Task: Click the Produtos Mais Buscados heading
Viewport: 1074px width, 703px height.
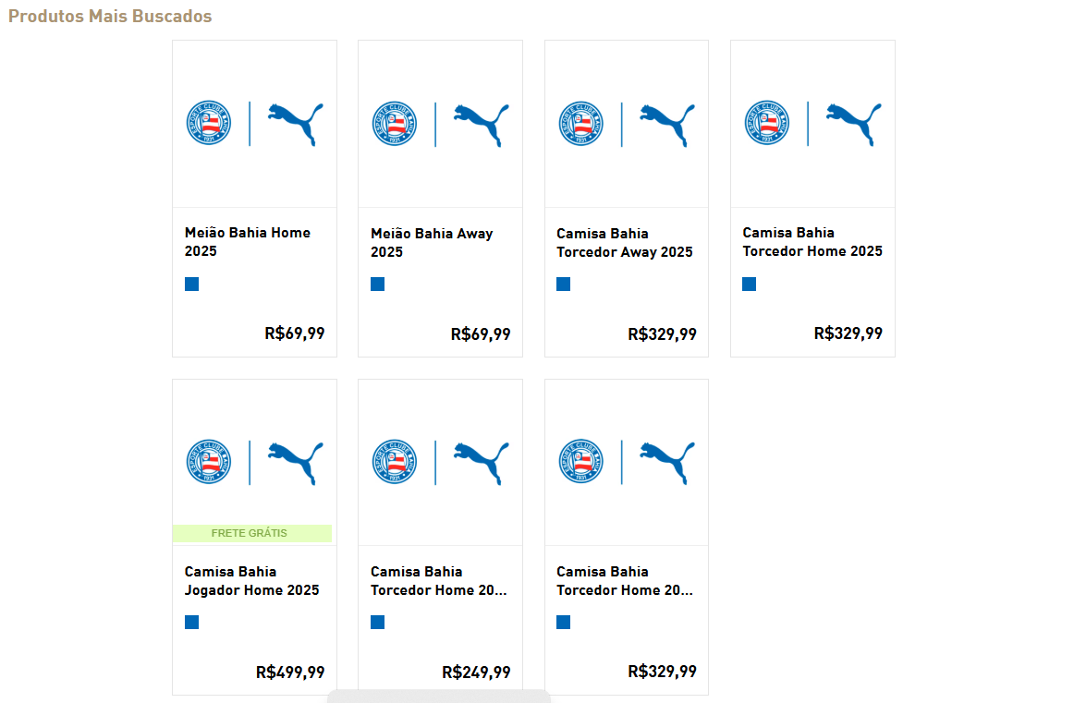Action: pyautogui.click(x=110, y=17)
